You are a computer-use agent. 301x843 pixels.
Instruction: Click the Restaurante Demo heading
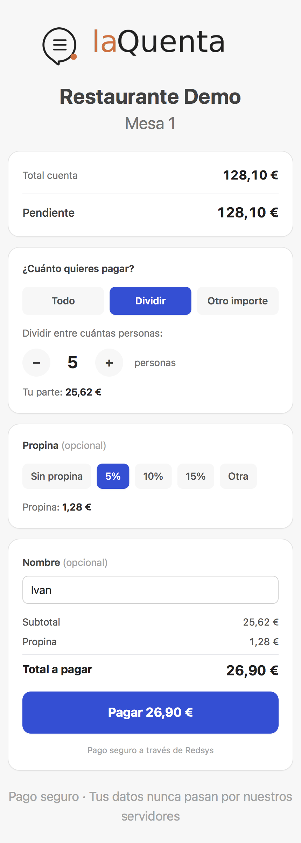150,96
